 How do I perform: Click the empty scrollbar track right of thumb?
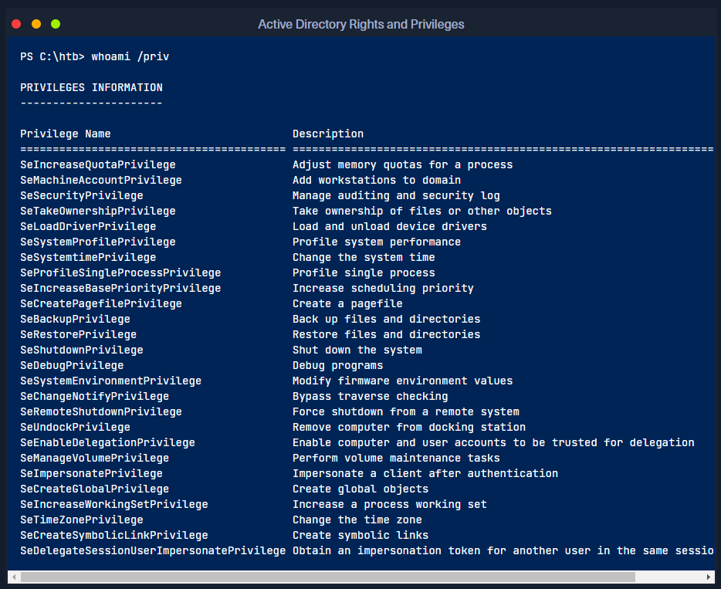tap(668, 577)
